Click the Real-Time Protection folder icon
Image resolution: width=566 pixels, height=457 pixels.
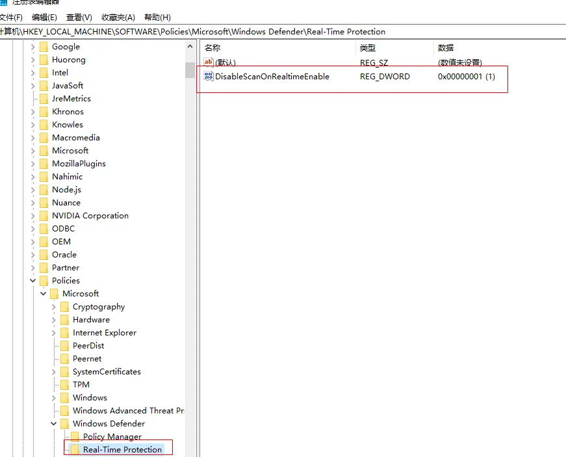pyautogui.click(x=75, y=450)
